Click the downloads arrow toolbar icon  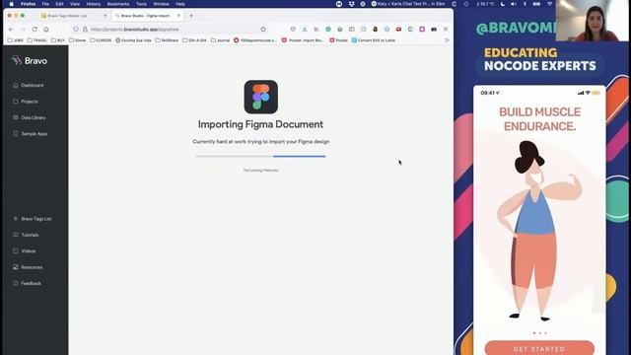click(x=305, y=29)
